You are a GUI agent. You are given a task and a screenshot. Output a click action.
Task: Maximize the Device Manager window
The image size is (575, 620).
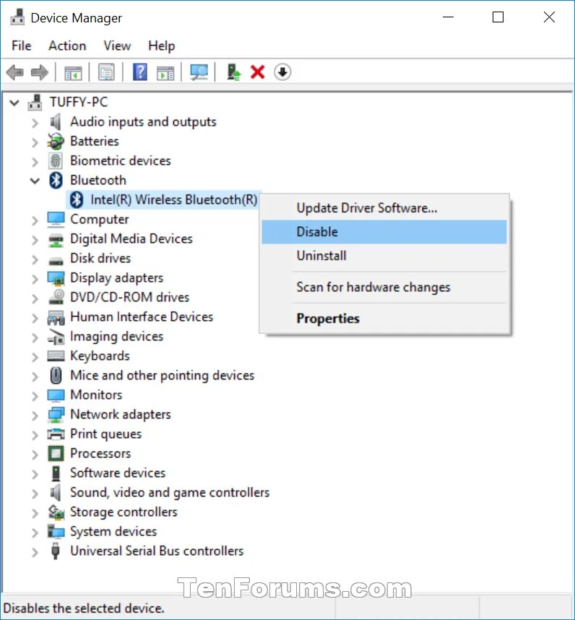point(498,17)
